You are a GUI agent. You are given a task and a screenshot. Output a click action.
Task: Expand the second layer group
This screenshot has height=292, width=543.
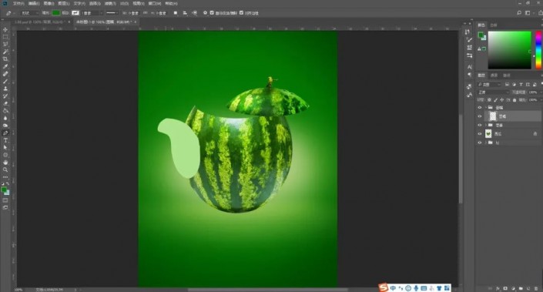coord(486,125)
